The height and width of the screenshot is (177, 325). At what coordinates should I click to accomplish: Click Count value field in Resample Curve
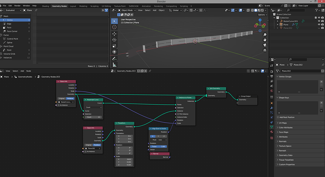(93, 117)
